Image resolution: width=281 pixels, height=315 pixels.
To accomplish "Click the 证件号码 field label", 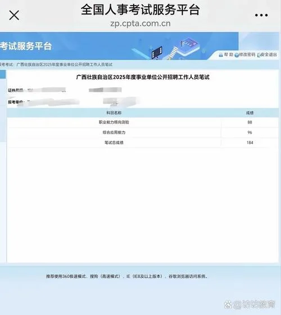I will [x=16, y=90].
